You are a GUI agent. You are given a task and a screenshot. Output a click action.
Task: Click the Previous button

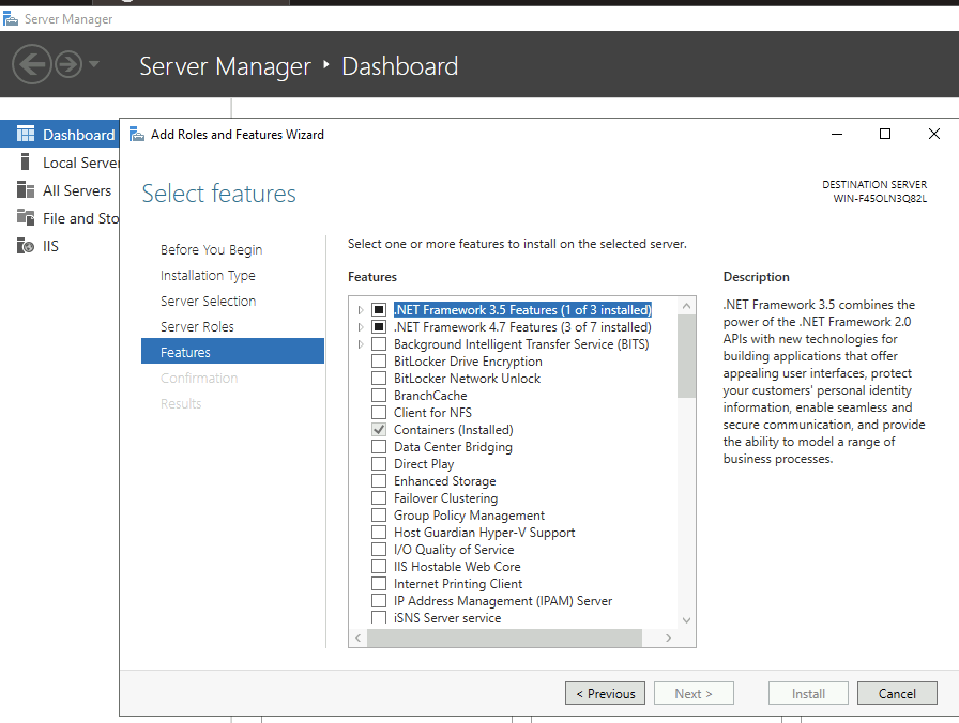click(x=605, y=693)
